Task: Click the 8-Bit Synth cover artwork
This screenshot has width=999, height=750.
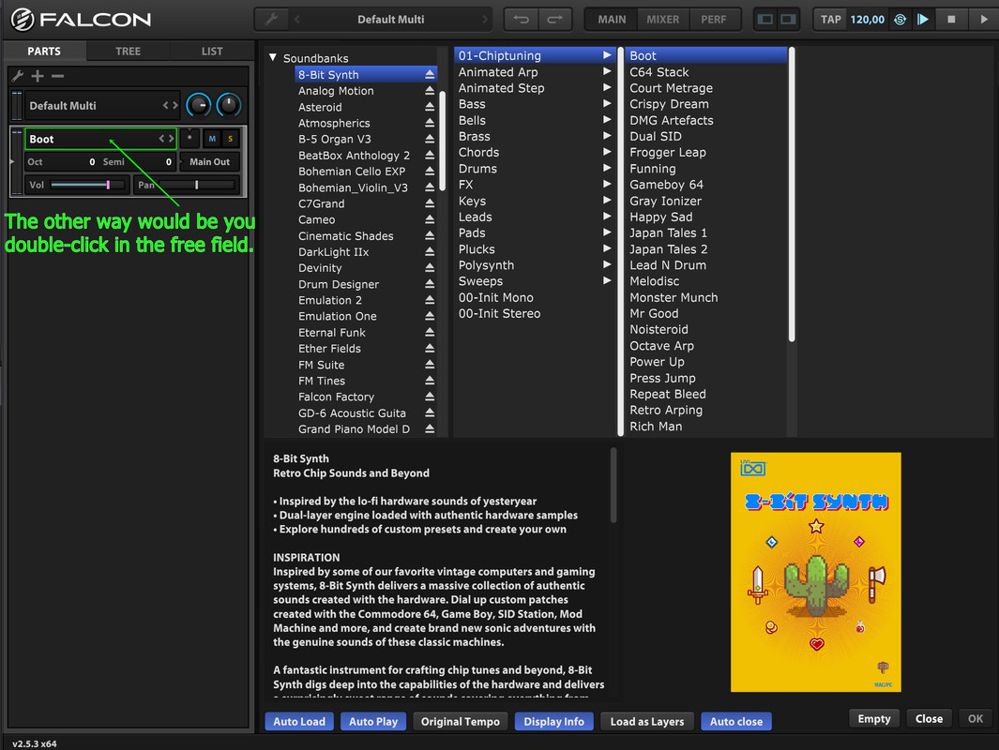Action: [815, 572]
